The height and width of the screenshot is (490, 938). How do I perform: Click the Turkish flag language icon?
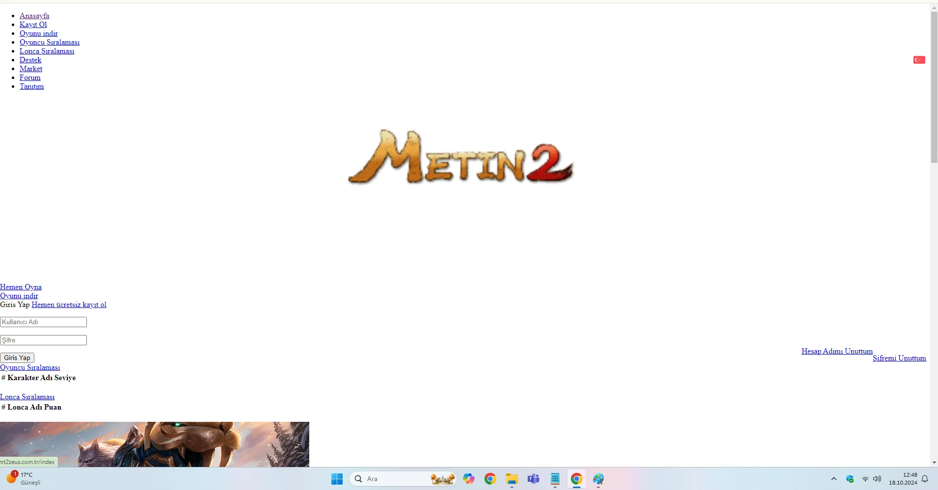coord(919,60)
